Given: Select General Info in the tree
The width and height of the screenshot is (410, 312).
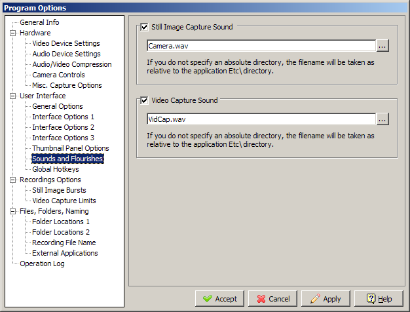Looking at the screenshot, I should 39,22.
